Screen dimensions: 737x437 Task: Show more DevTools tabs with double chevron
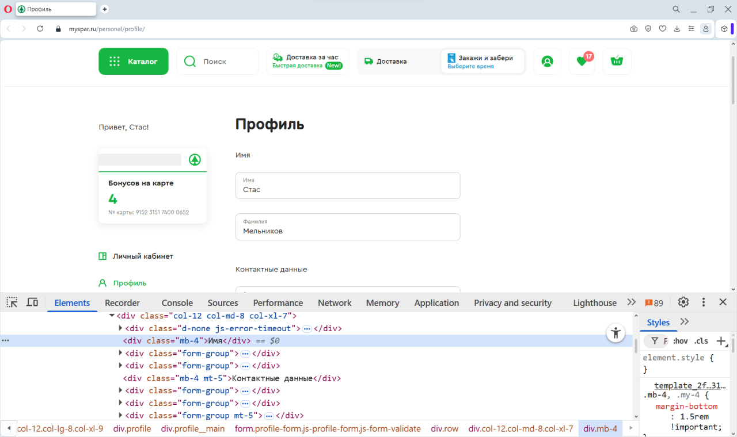click(632, 302)
